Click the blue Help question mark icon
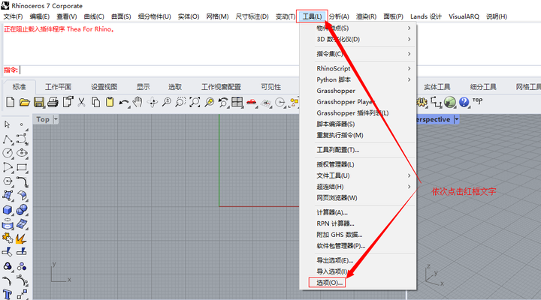541x300 pixels. click(464, 102)
